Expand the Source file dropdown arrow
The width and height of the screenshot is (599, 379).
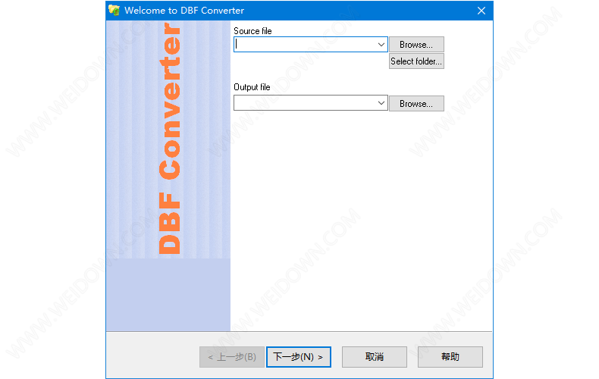381,44
